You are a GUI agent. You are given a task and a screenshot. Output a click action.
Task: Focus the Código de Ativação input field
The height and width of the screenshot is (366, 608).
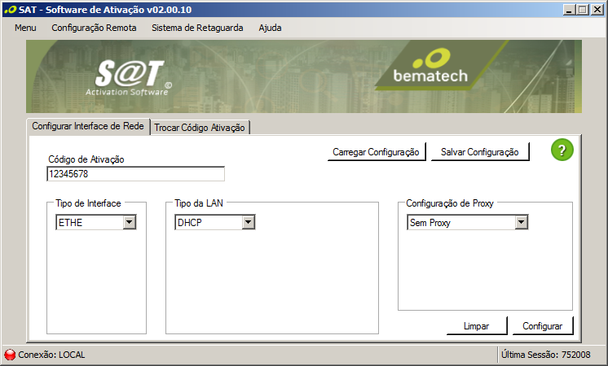136,174
